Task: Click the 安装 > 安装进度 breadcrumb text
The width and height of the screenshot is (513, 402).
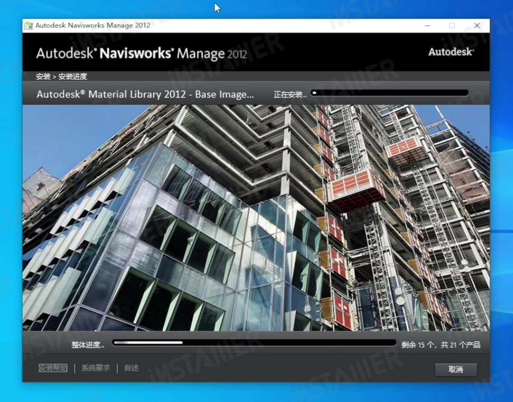Action: (61, 77)
